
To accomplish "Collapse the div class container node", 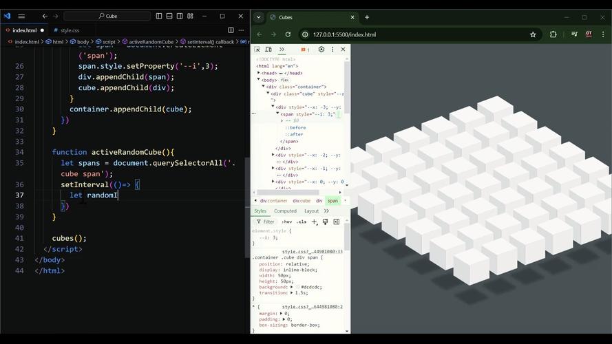I will click(264, 87).
